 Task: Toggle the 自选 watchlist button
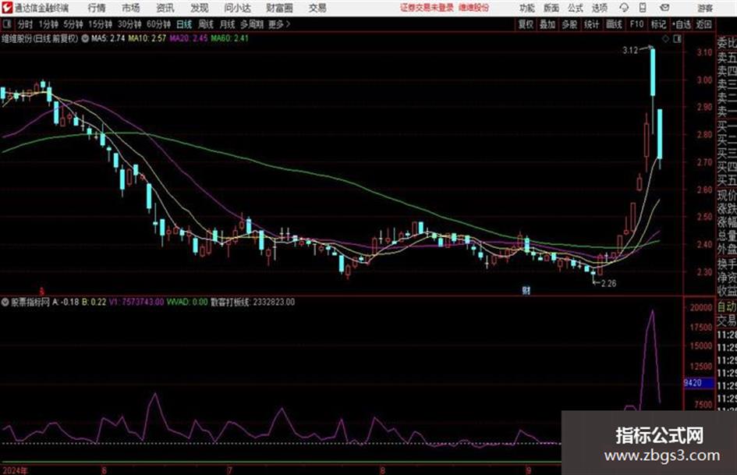tap(682, 24)
